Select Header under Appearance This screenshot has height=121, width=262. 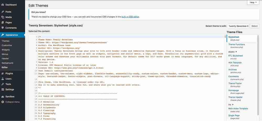point(5,59)
